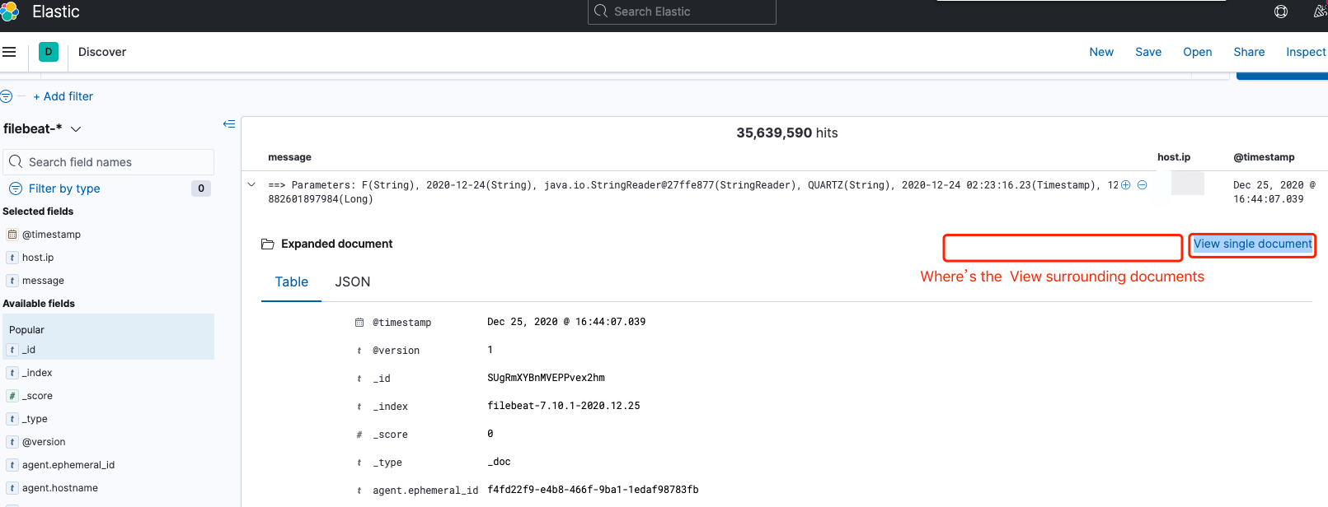This screenshot has height=507, width=1328.
Task: Click the _type value _doc
Action: click(499, 462)
